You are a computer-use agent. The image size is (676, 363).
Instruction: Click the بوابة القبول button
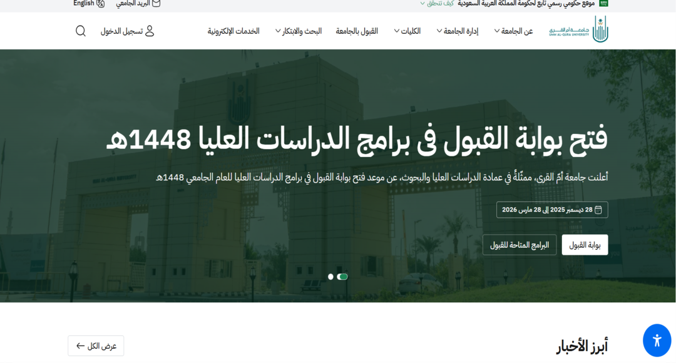(x=585, y=245)
